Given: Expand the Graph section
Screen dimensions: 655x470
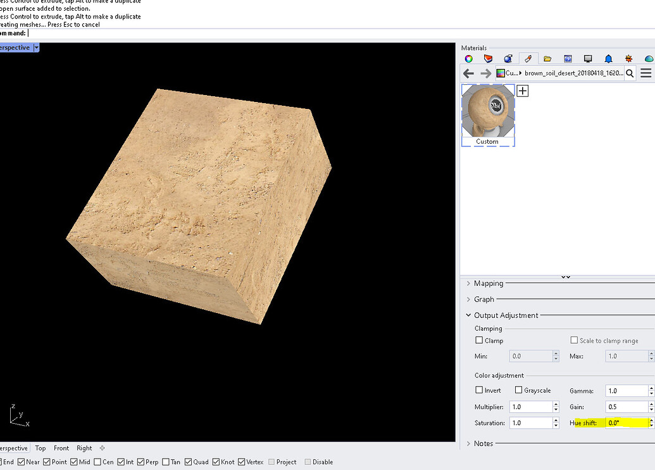Looking at the screenshot, I should 468,299.
